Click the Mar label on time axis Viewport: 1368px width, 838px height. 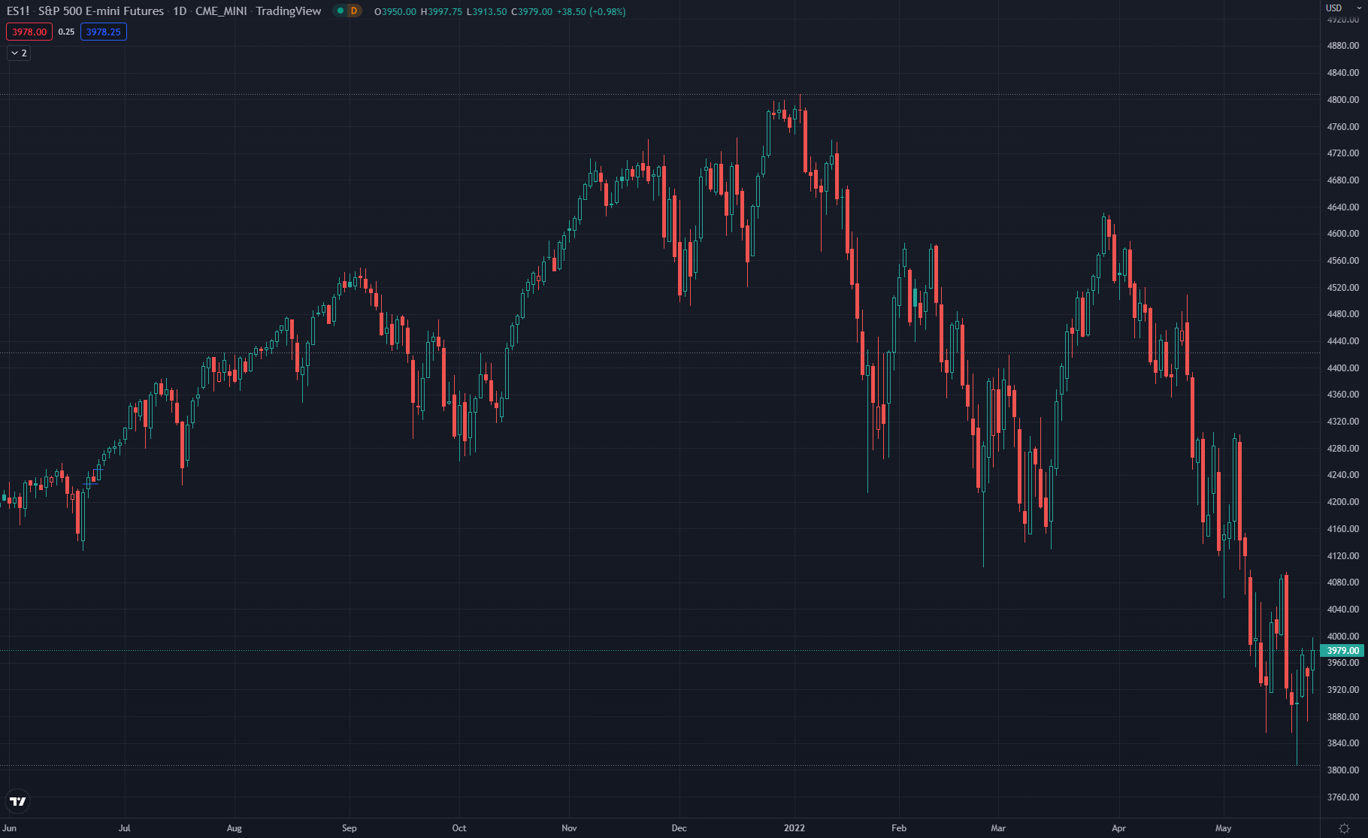coord(998,828)
